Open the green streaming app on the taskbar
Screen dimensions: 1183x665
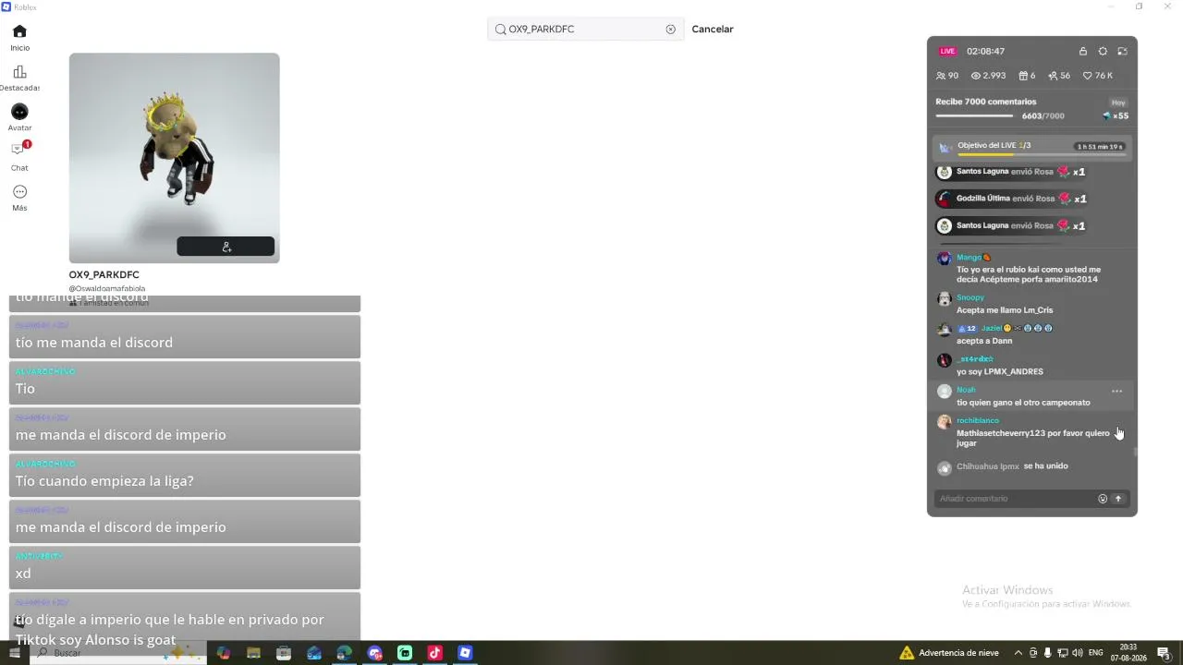405,653
